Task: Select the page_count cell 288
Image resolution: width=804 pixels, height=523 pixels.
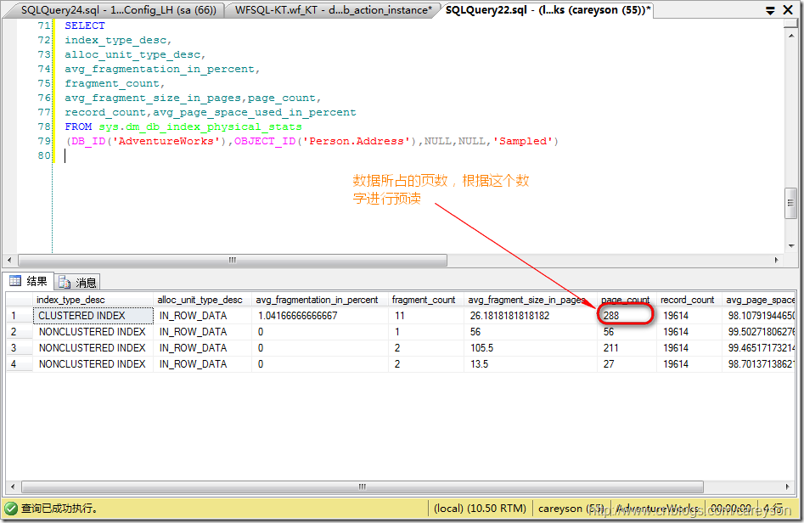Action: [626, 316]
